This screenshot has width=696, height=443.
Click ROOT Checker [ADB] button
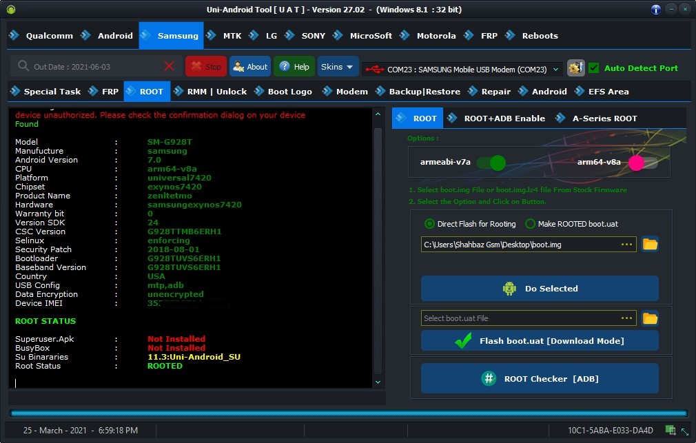[x=540, y=378]
